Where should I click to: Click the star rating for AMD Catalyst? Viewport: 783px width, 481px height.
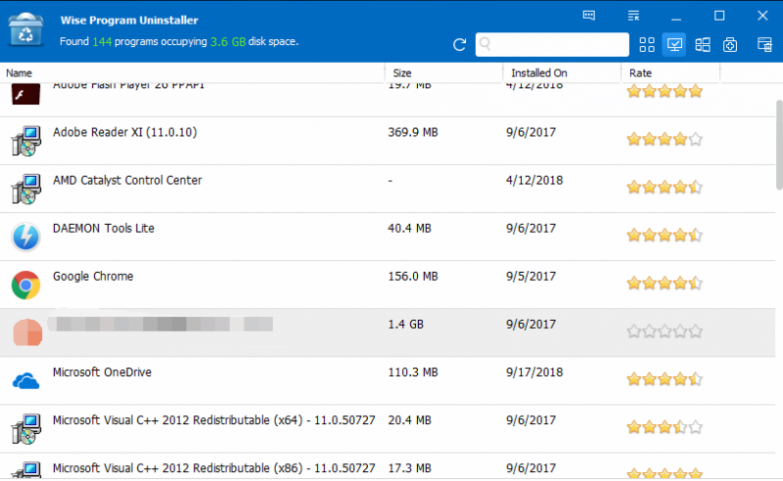(665, 187)
